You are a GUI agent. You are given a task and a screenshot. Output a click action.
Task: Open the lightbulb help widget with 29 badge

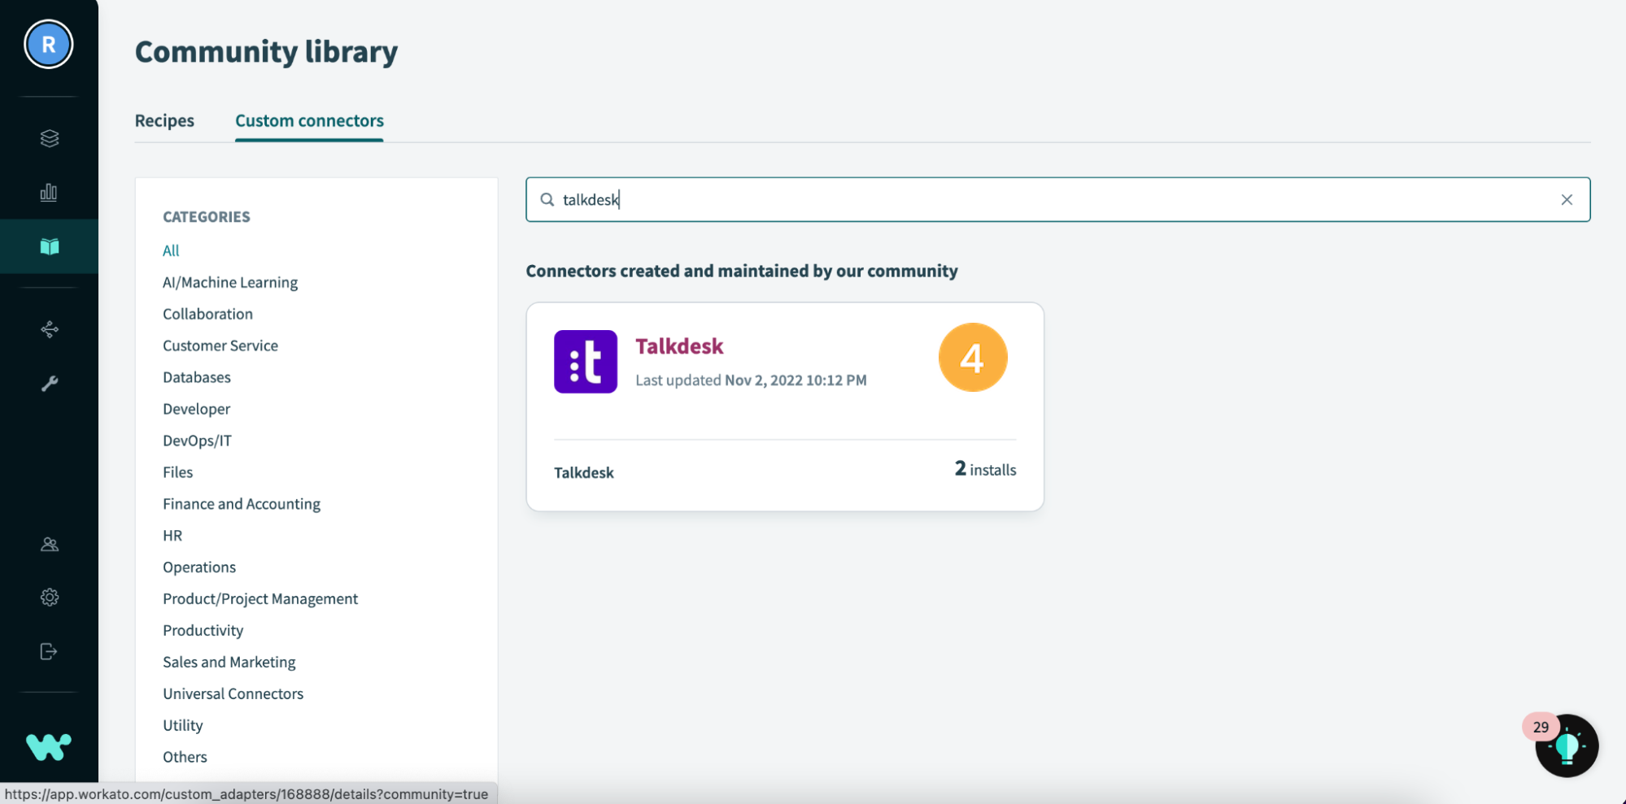[1567, 746]
